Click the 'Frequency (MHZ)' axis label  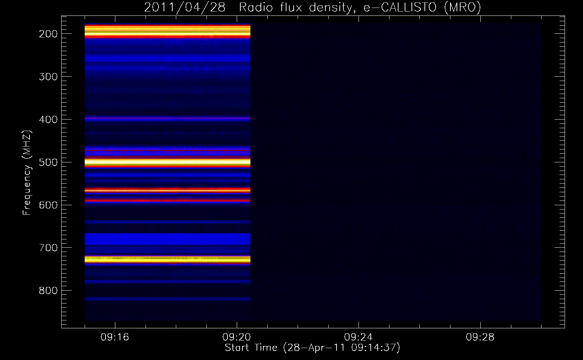(x=27, y=172)
